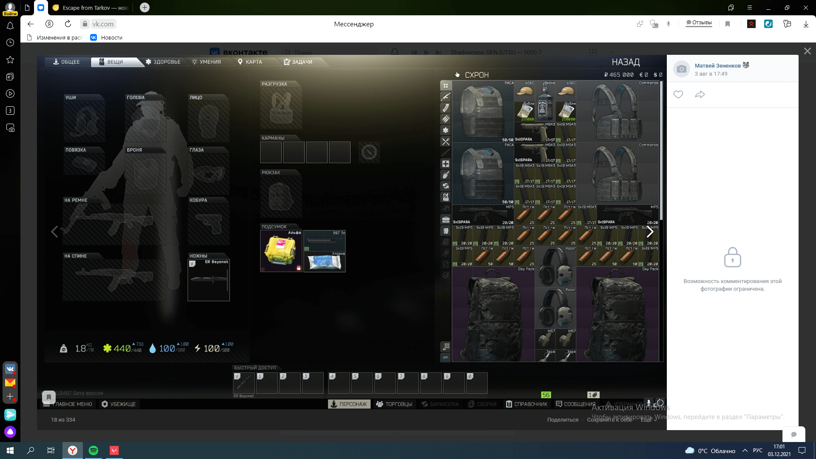Select the pinned messenger tab
The width and height of the screenshot is (816, 459).
point(41,8)
